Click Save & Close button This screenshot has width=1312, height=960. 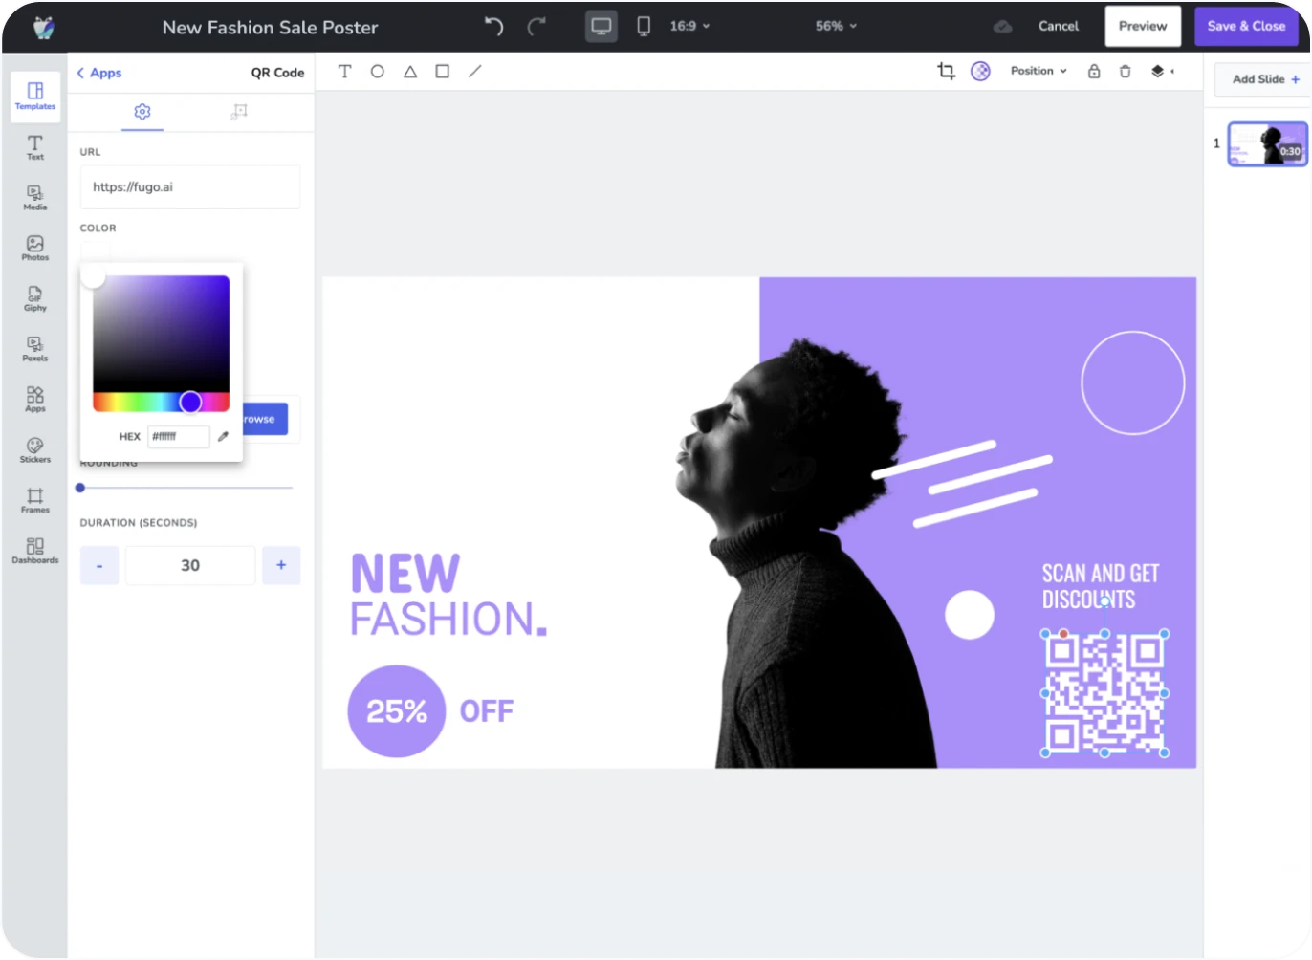coord(1246,26)
